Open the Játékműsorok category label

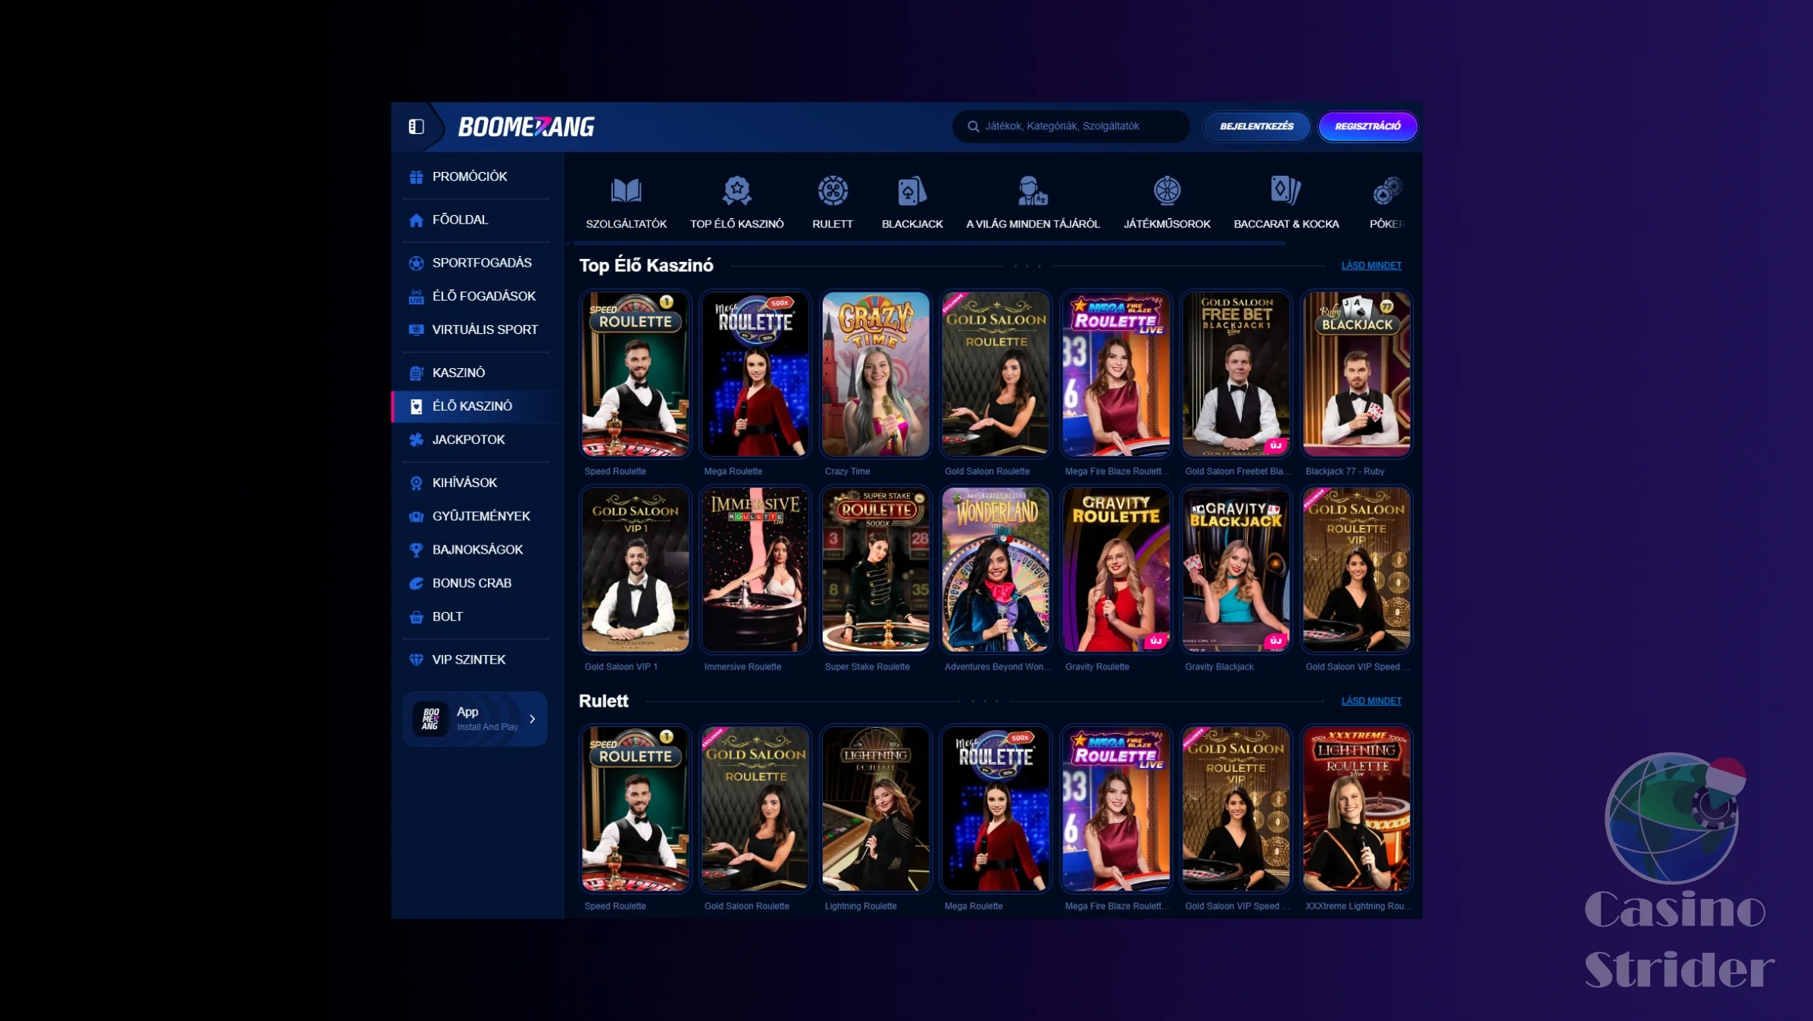click(1167, 224)
